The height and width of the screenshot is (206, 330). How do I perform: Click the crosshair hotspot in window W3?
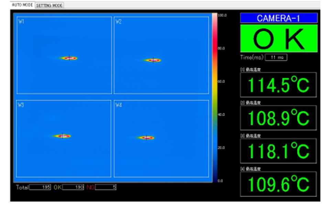coord(62,136)
